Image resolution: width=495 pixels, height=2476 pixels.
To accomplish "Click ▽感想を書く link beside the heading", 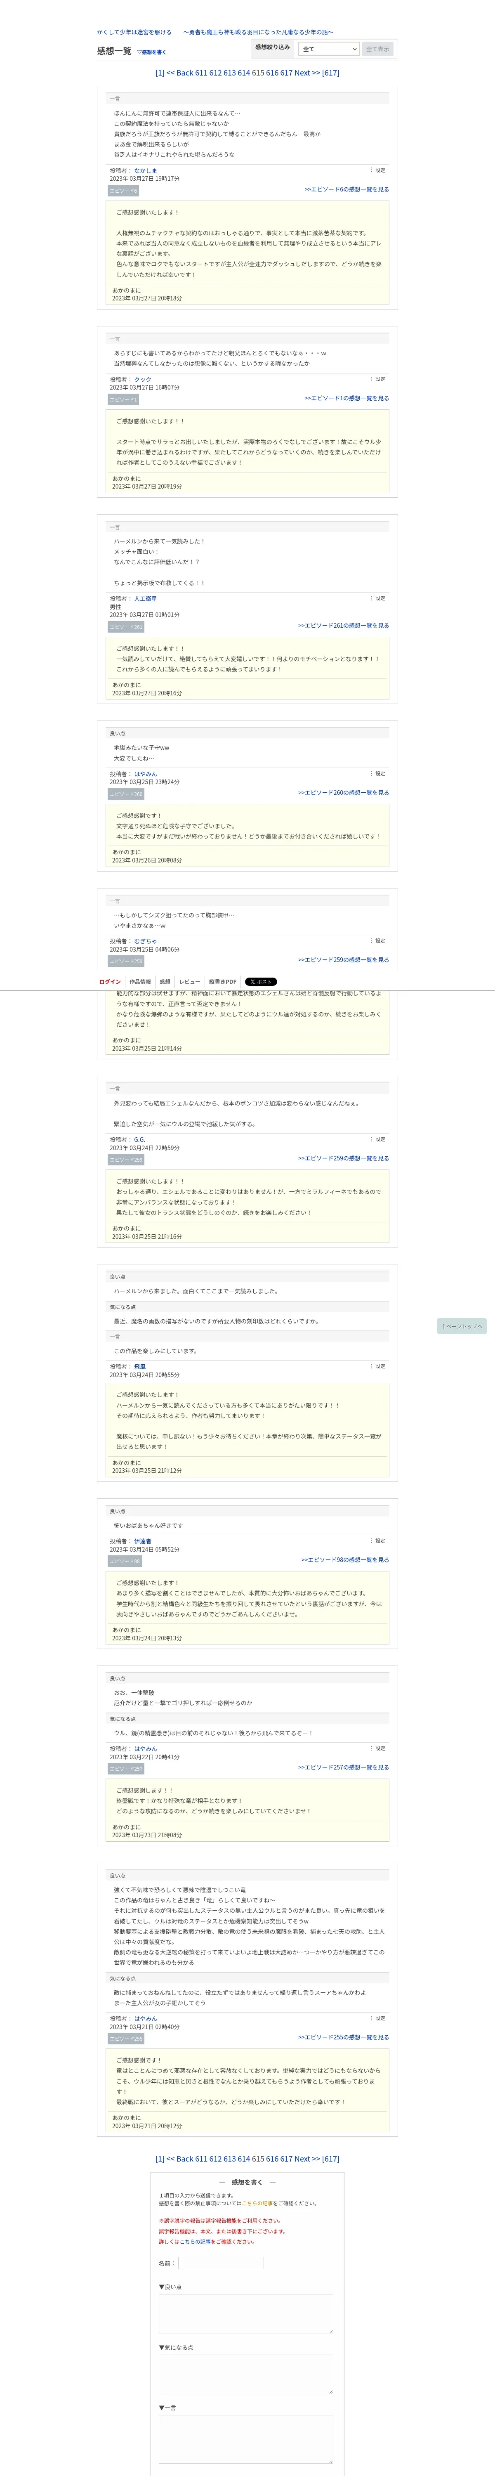I will [151, 53].
